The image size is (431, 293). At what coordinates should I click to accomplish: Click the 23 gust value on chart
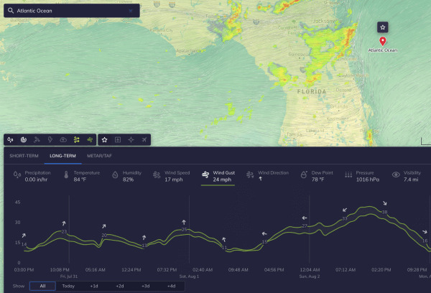64,231
